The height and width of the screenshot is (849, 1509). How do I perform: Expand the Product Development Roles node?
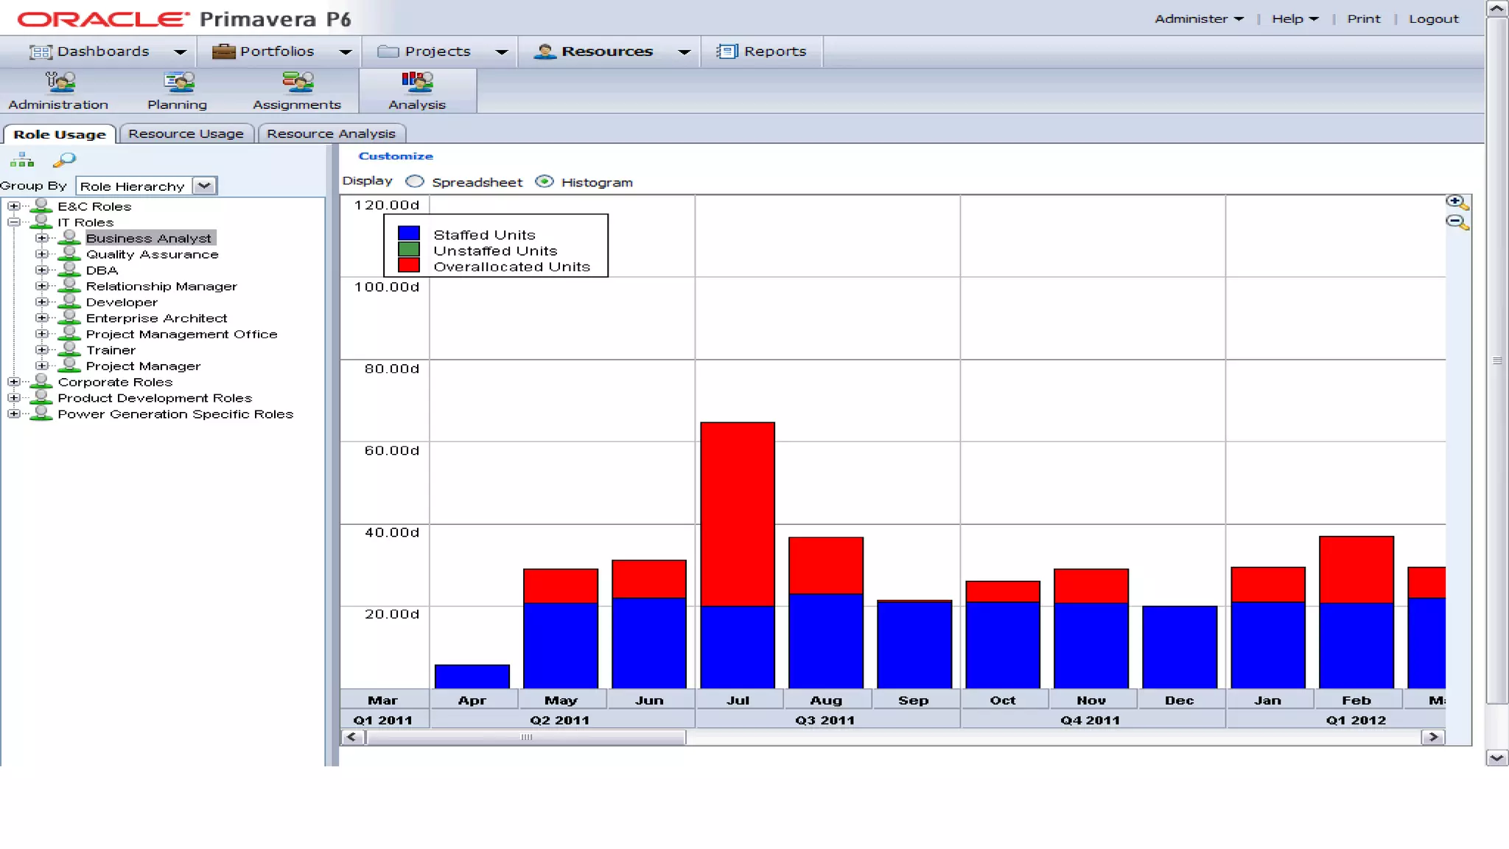[13, 398]
